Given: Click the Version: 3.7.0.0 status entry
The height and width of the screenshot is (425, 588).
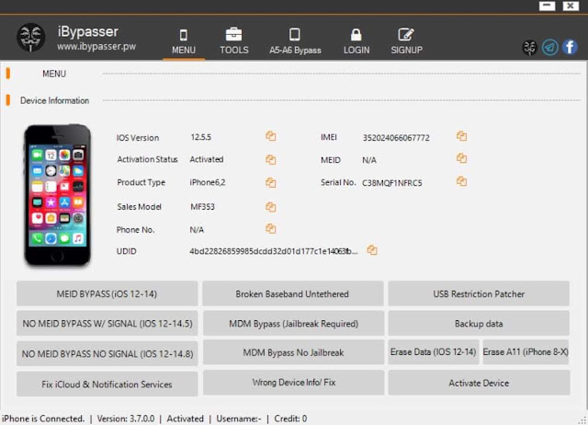Looking at the screenshot, I should click(126, 419).
